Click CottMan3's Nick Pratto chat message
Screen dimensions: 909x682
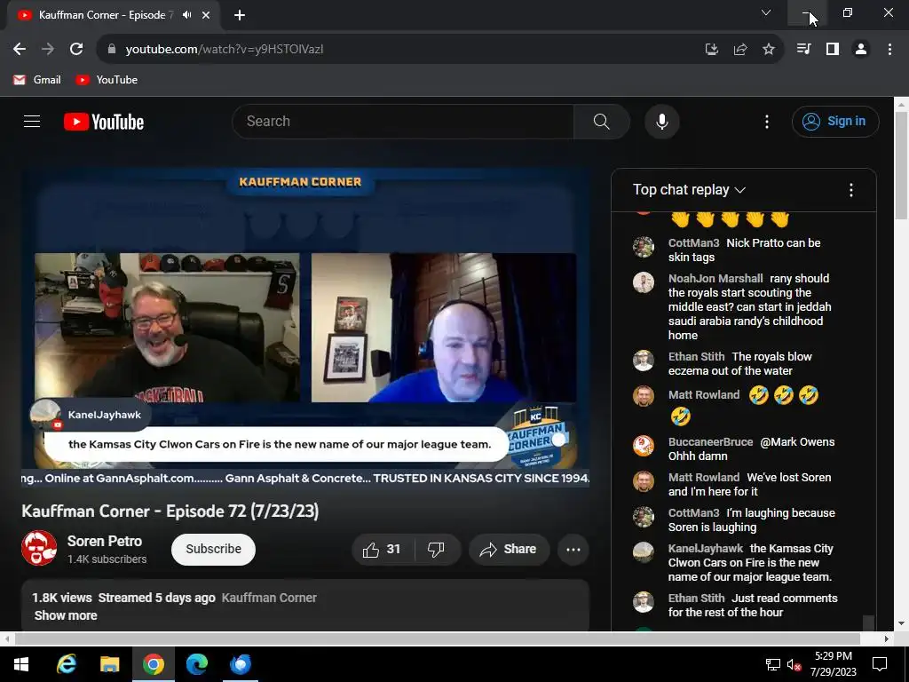pyautogui.click(x=745, y=250)
